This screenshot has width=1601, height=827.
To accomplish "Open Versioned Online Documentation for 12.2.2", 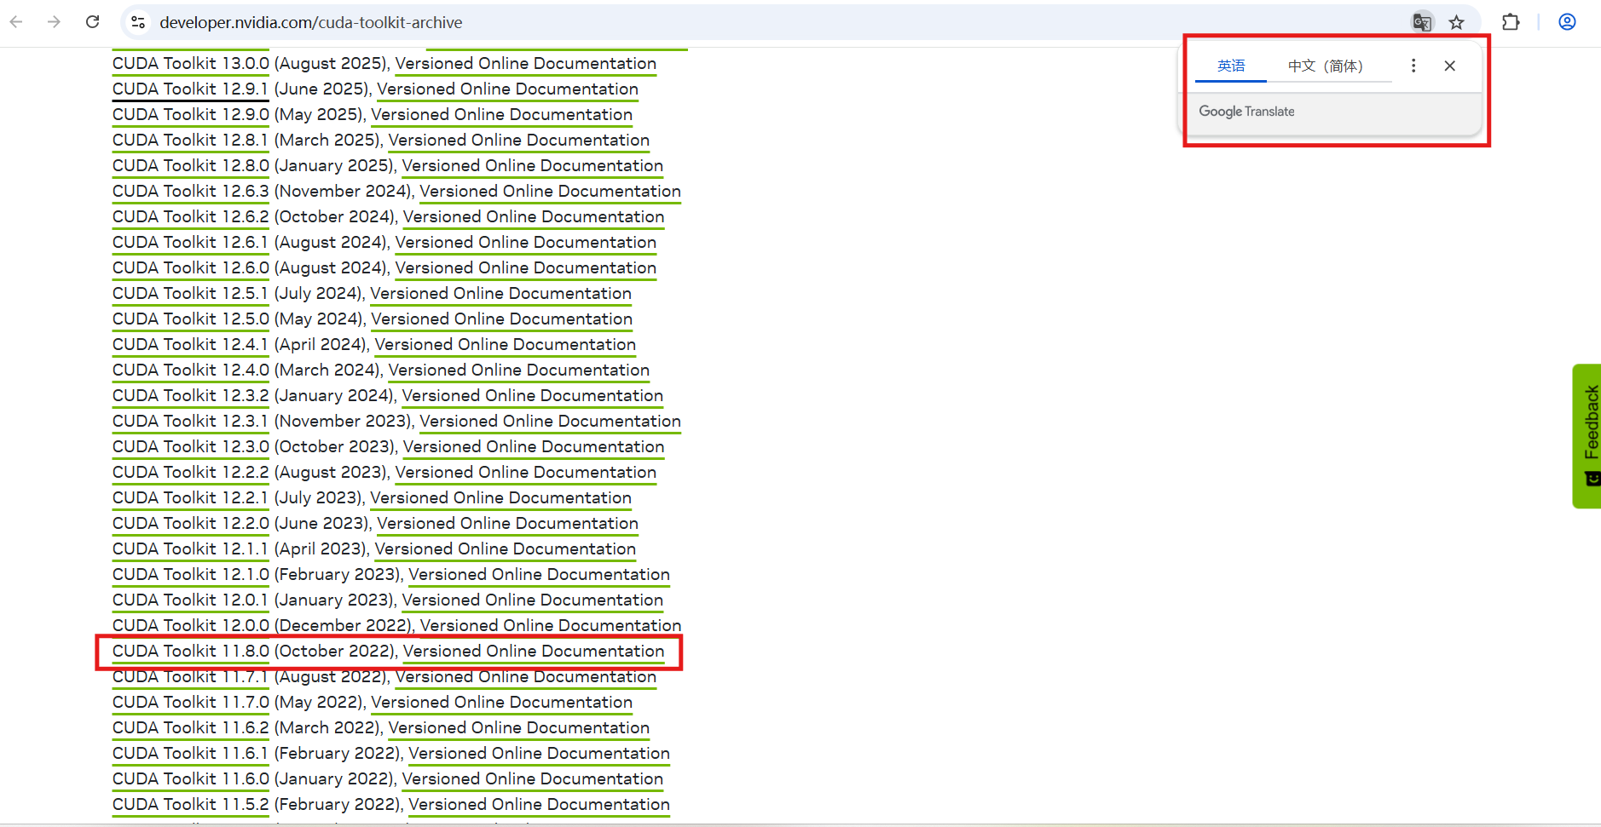I will coord(526,472).
